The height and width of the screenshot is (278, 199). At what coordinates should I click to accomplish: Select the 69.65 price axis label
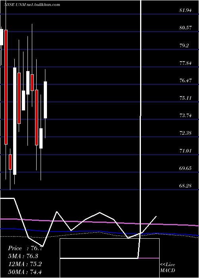(x=185, y=168)
